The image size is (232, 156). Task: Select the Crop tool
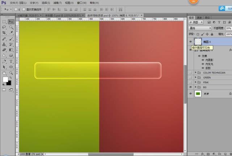point(4,33)
